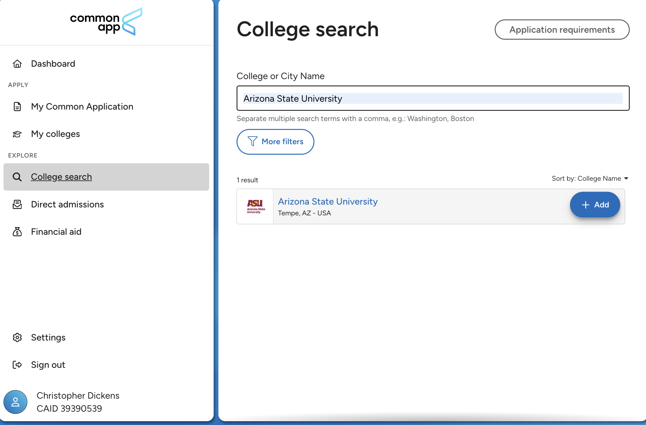This screenshot has width=646, height=425.
Task: Click the graduation cap icon for My colleges
Action: point(17,134)
